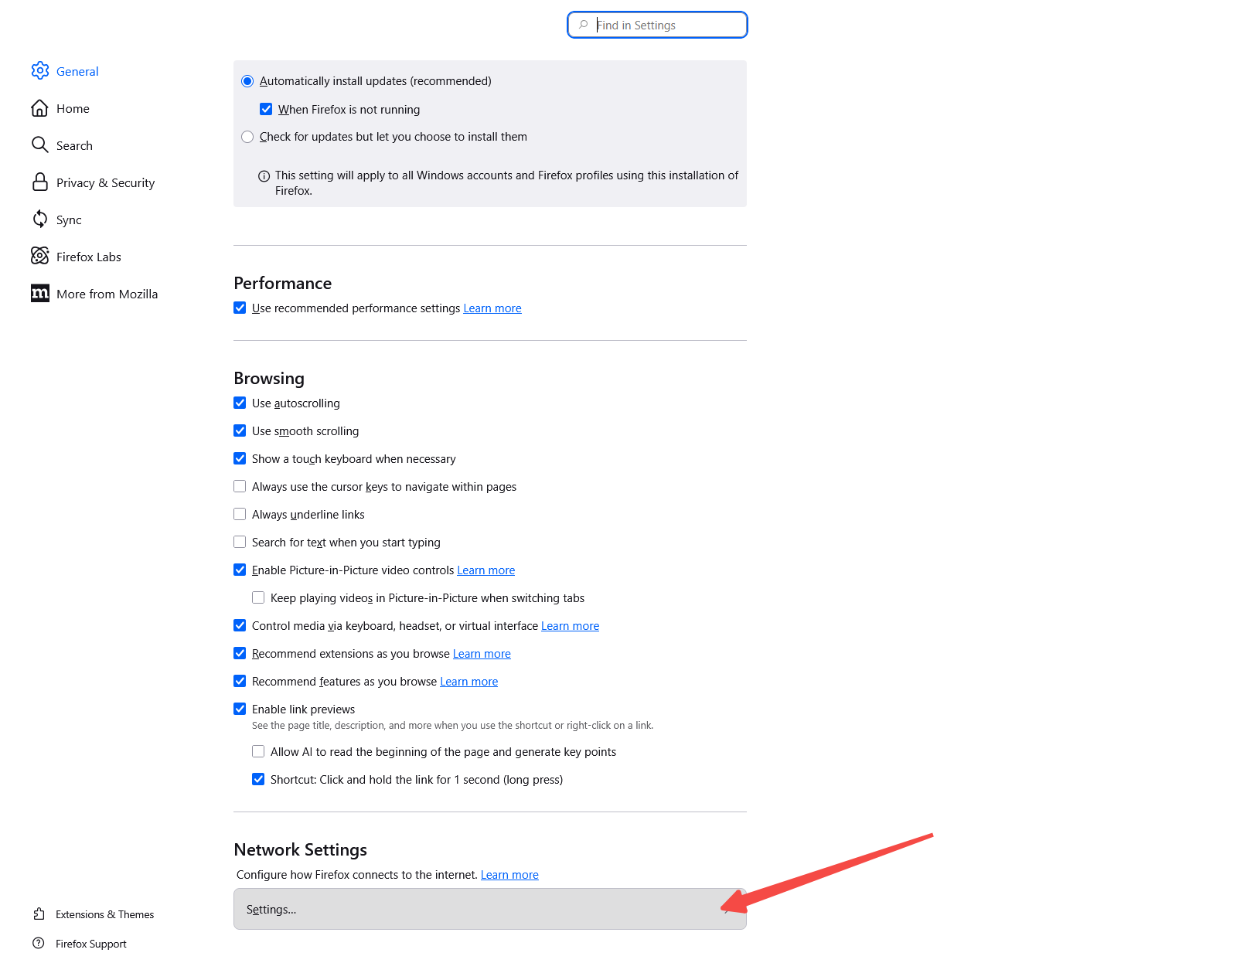Disable Use smooth scrolling checkbox

coord(240,431)
